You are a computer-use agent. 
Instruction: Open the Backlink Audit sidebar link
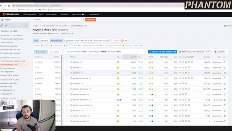(x=6, y=87)
